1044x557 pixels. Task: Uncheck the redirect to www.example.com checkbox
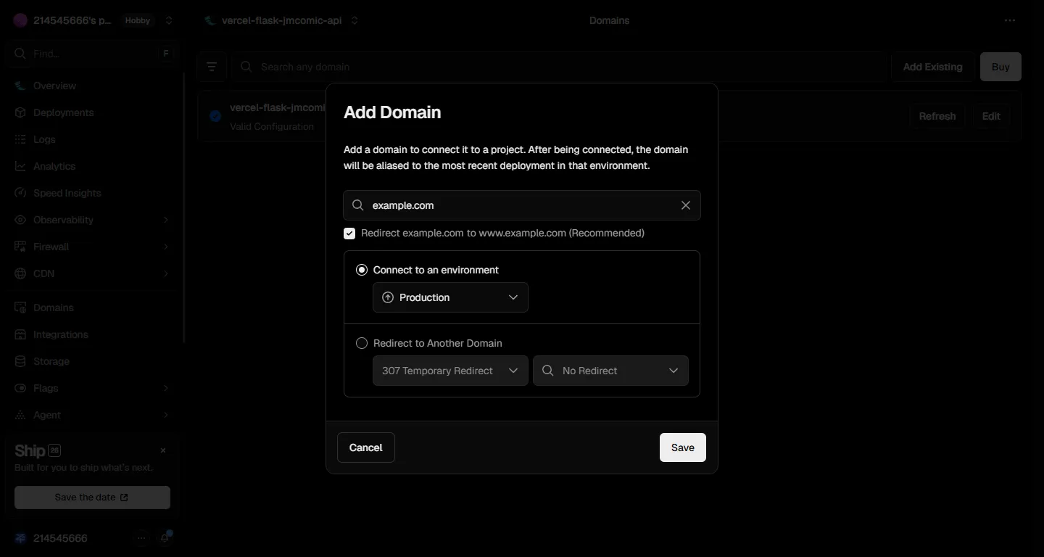(x=349, y=233)
